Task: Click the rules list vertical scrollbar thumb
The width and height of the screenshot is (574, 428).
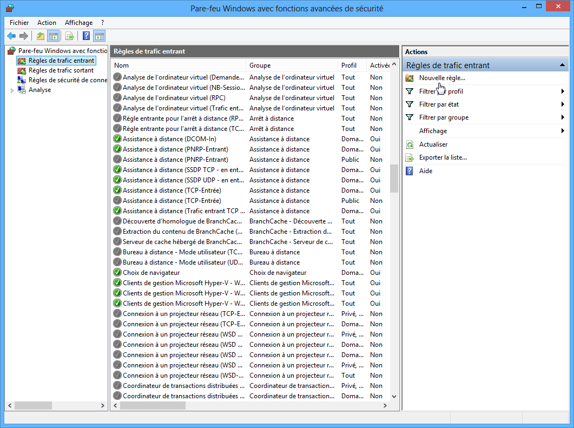Action: pyautogui.click(x=394, y=179)
